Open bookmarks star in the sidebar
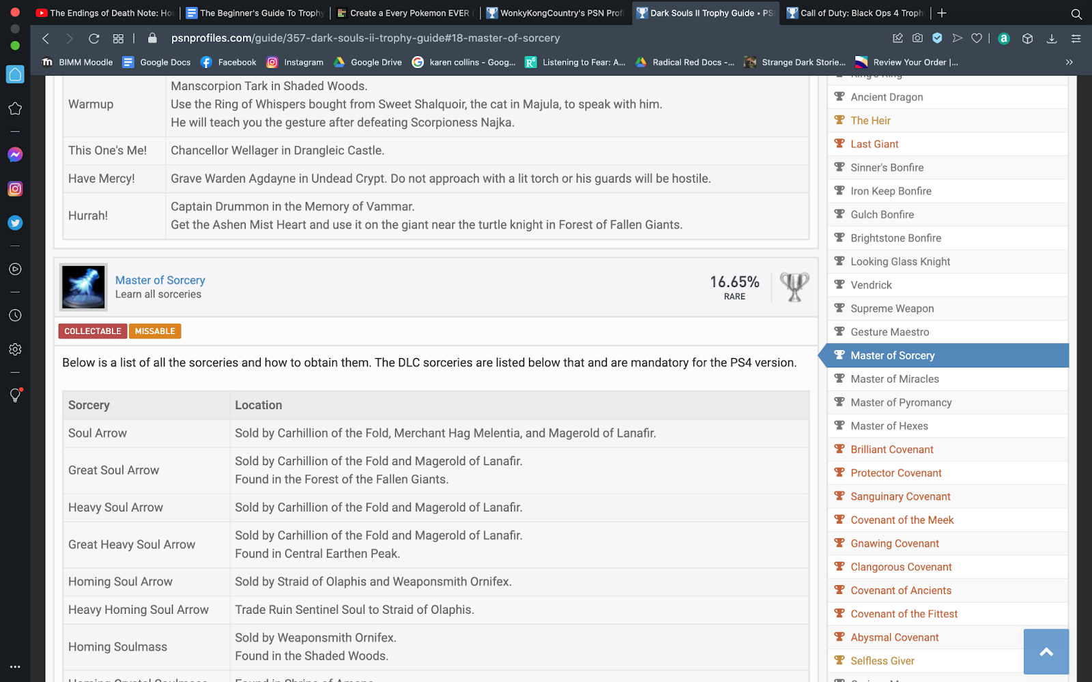 coord(15,108)
